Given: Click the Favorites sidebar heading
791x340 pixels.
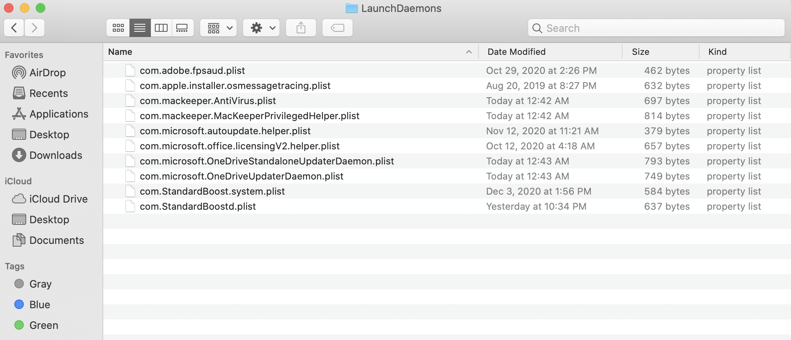Looking at the screenshot, I should (x=24, y=55).
